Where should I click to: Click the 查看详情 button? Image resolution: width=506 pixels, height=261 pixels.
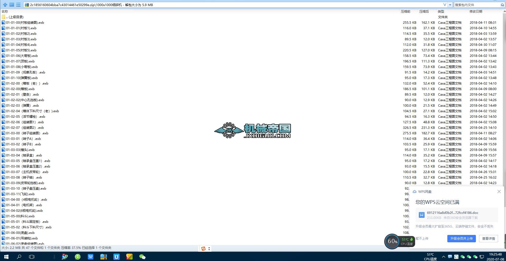pos(489,239)
